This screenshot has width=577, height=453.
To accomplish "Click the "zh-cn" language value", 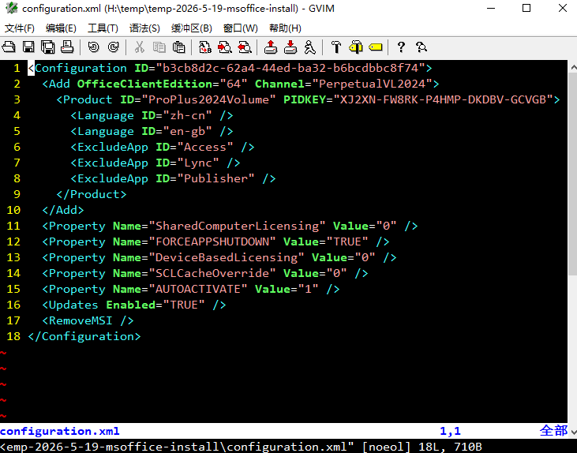I will click(190, 115).
